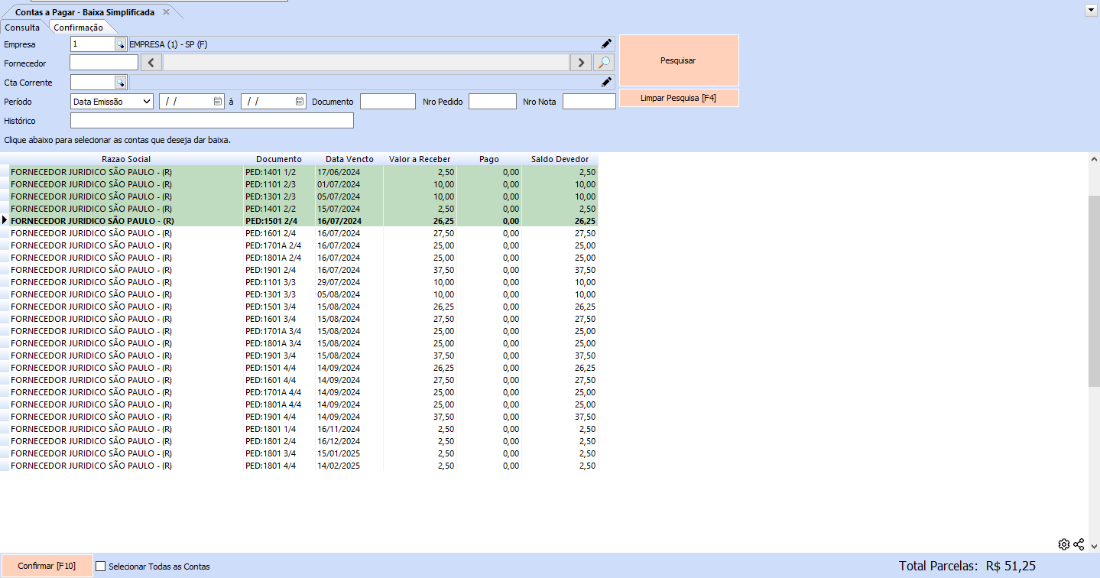Open calendar picker for start date
Viewport: 1100px width, 578px height.
point(218,101)
